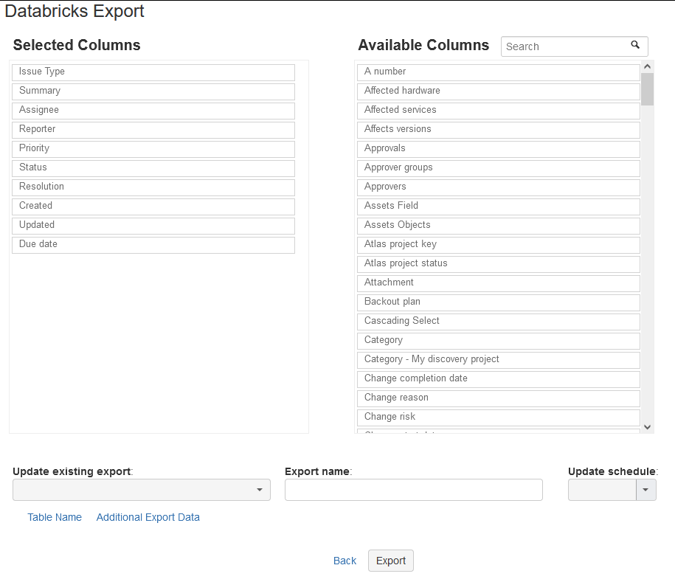Viewport: 675px width, 582px height.
Task: Pick the Change completion date column
Action: tap(499, 379)
